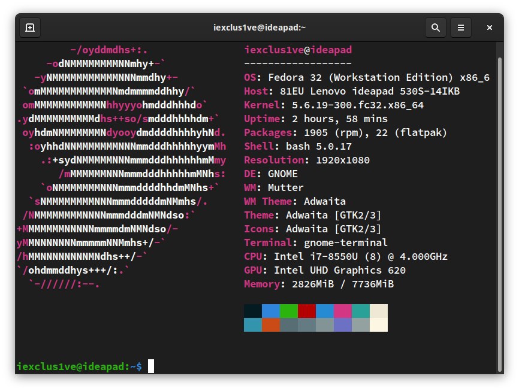Click the top line of the ASCII logo -/oyddmdhs+:.

109,50
